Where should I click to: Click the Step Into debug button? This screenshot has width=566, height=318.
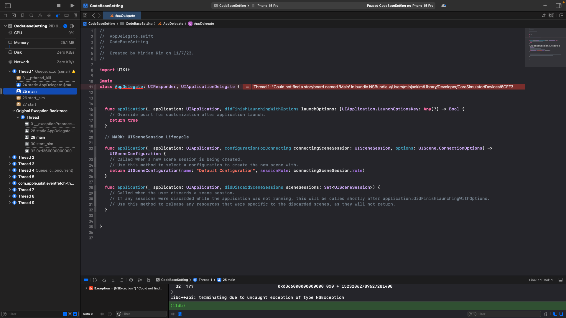[x=113, y=280]
